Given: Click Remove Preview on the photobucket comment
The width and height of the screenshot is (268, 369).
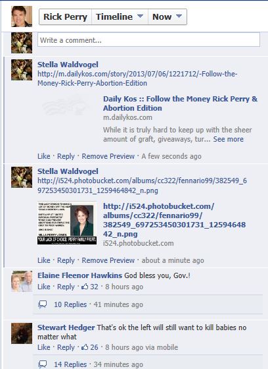Looking at the screenshot, I should coord(108,260).
